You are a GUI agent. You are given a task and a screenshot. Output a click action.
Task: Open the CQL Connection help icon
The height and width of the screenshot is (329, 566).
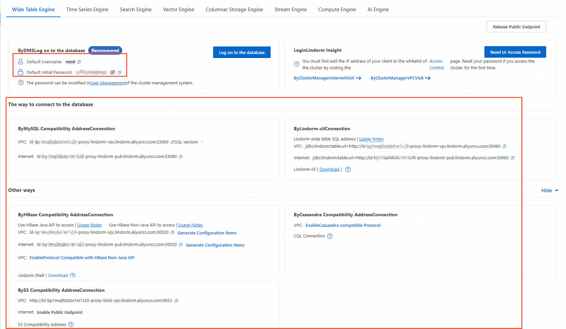pos(330,236)
